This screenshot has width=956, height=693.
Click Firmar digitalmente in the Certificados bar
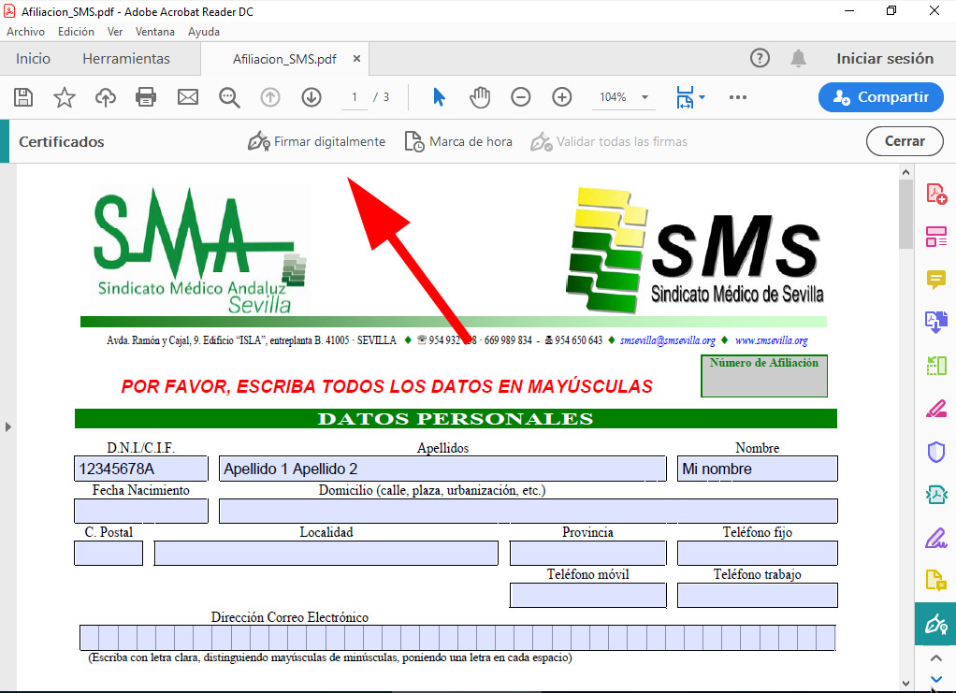pos(316,141)
